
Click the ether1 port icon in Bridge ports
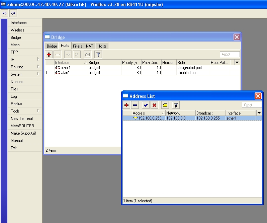pos(58,67)
